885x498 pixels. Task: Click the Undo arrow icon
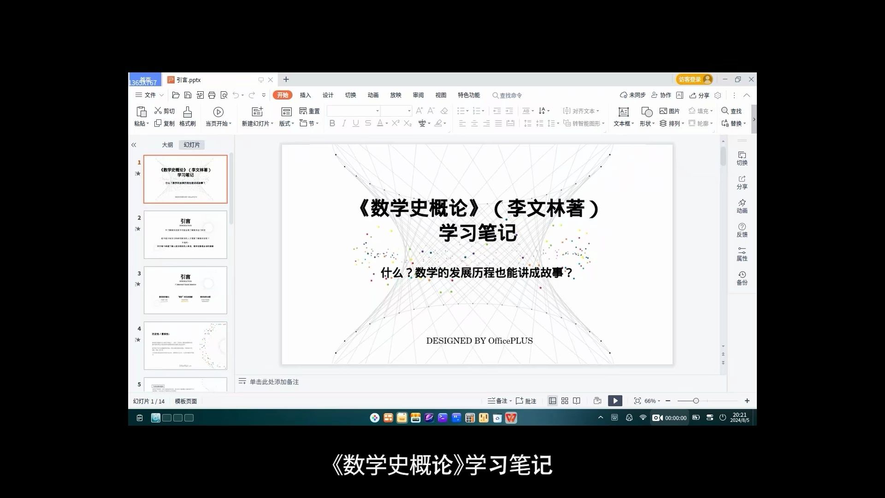click(x=236, y=95)
